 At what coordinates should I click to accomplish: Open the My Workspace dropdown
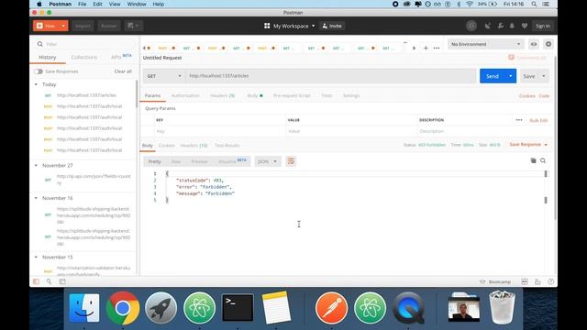click(290, 26)
